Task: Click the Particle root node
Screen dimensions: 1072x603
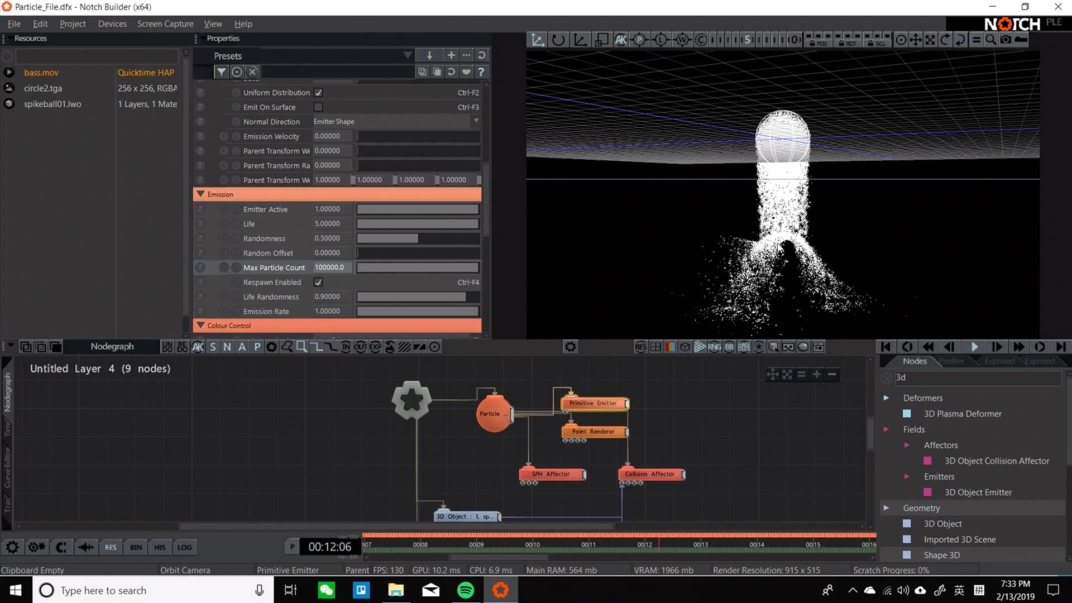Action: coord(494,413)
